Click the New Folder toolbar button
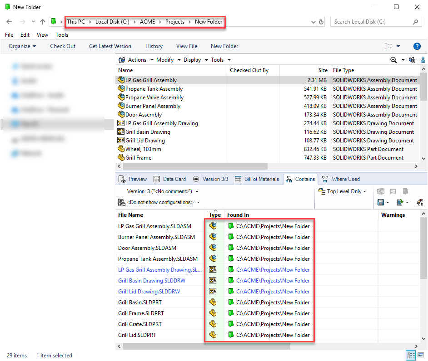Screen dimensions: 428x361 (224, 46)
